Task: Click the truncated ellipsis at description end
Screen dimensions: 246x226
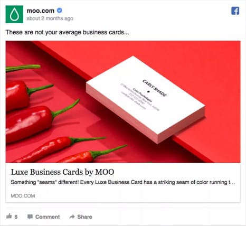Action: coord(233,183)
